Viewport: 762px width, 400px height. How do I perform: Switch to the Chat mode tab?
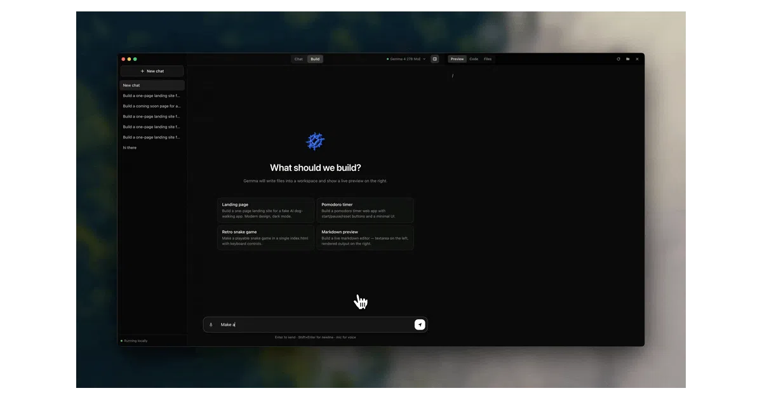point(298,59)
